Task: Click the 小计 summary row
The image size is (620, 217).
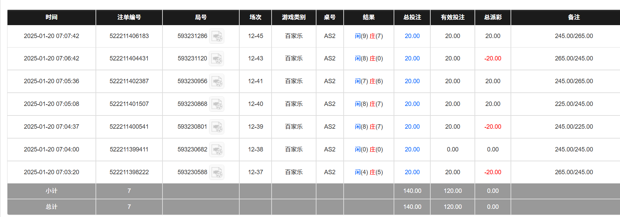Action: click(51, 191)
